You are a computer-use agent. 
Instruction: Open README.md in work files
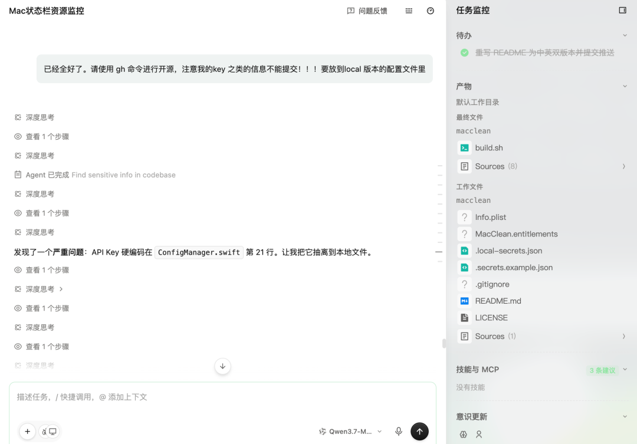coord(498,301)
